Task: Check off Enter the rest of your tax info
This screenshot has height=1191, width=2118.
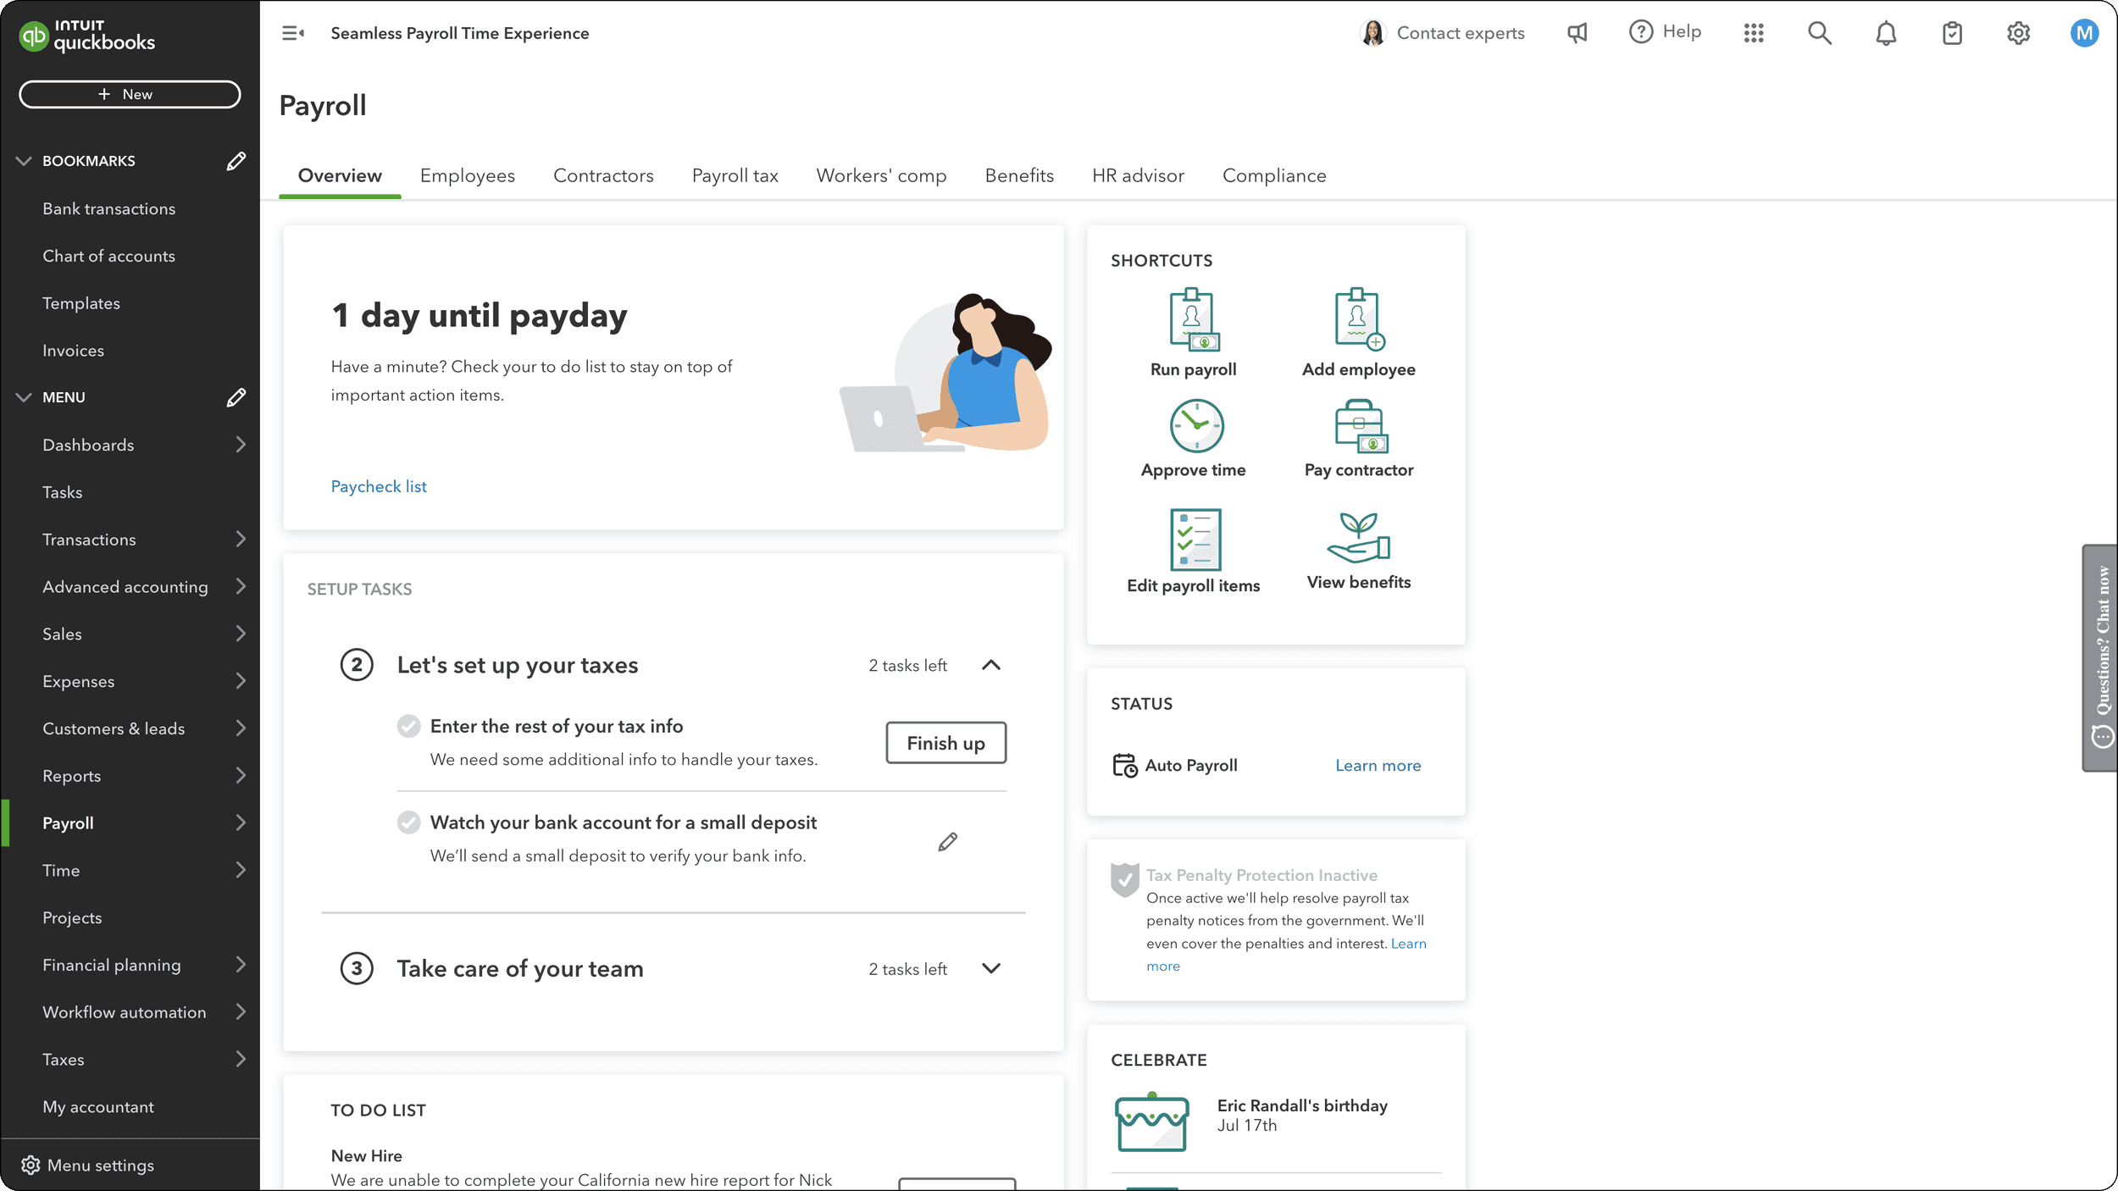Action: [408, 726]
